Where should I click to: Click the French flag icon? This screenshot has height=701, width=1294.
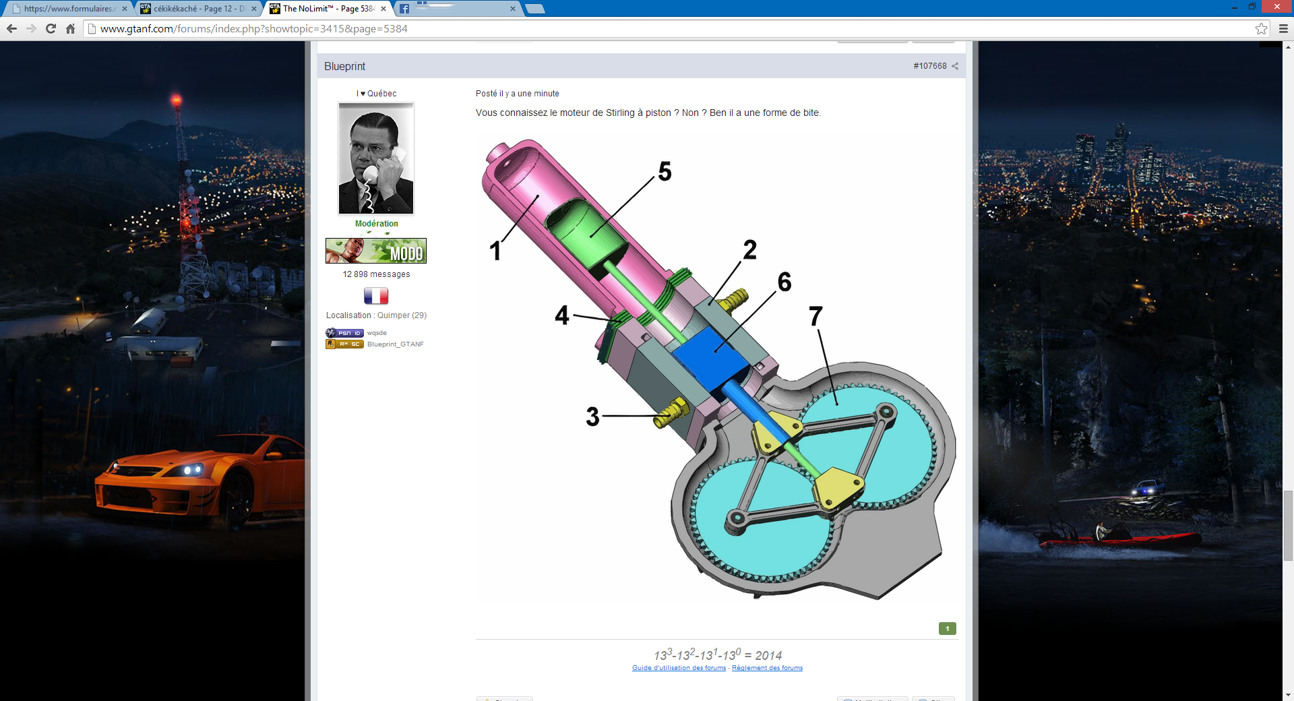coord(376,296)
